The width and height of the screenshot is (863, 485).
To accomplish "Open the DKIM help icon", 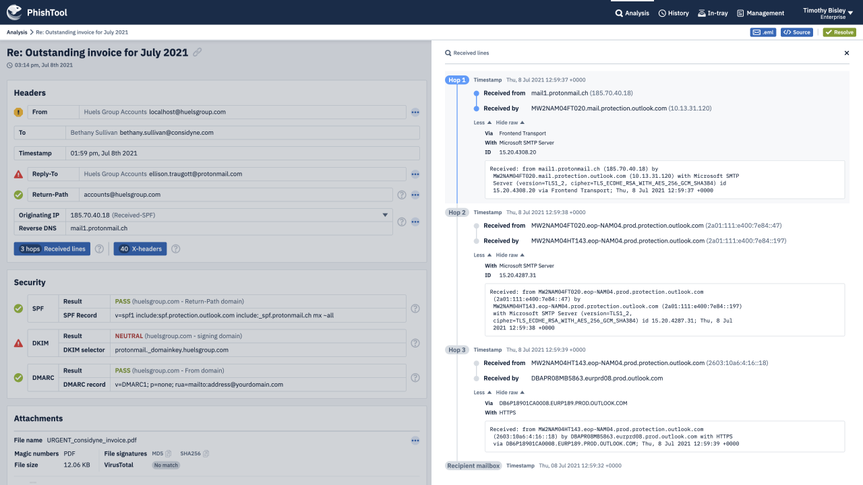I will (x=415, y=343).
